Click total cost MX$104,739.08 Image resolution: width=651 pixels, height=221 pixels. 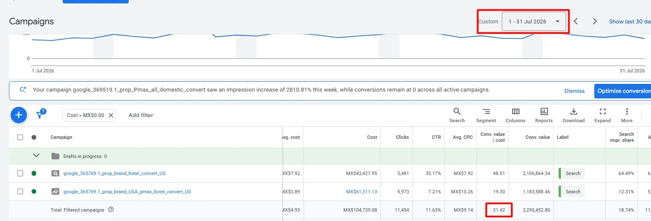[360, 210]
